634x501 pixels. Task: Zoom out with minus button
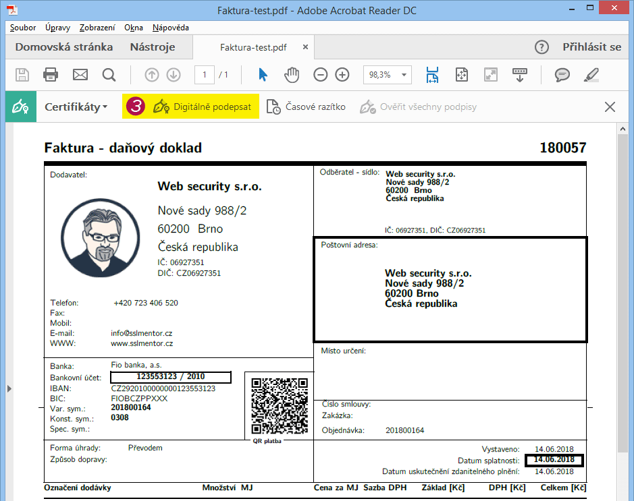321,75
